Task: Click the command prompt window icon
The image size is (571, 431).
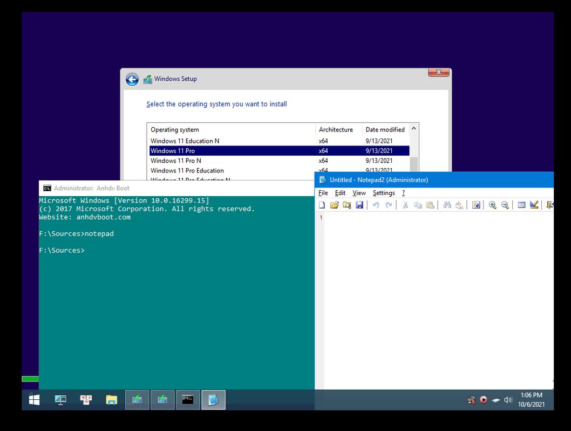Action: [47, 188]
